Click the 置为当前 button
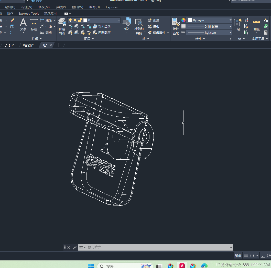Viewport: 271px width, 268px height. [x=102, y=26]
